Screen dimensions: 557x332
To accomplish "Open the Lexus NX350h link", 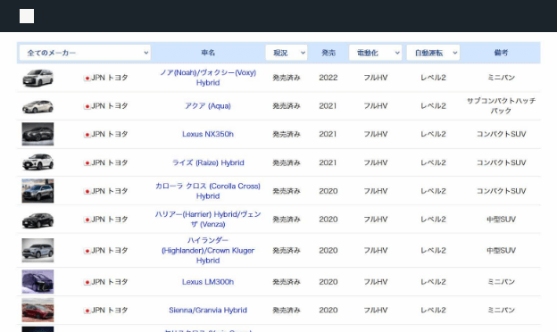I will point(208,134).
